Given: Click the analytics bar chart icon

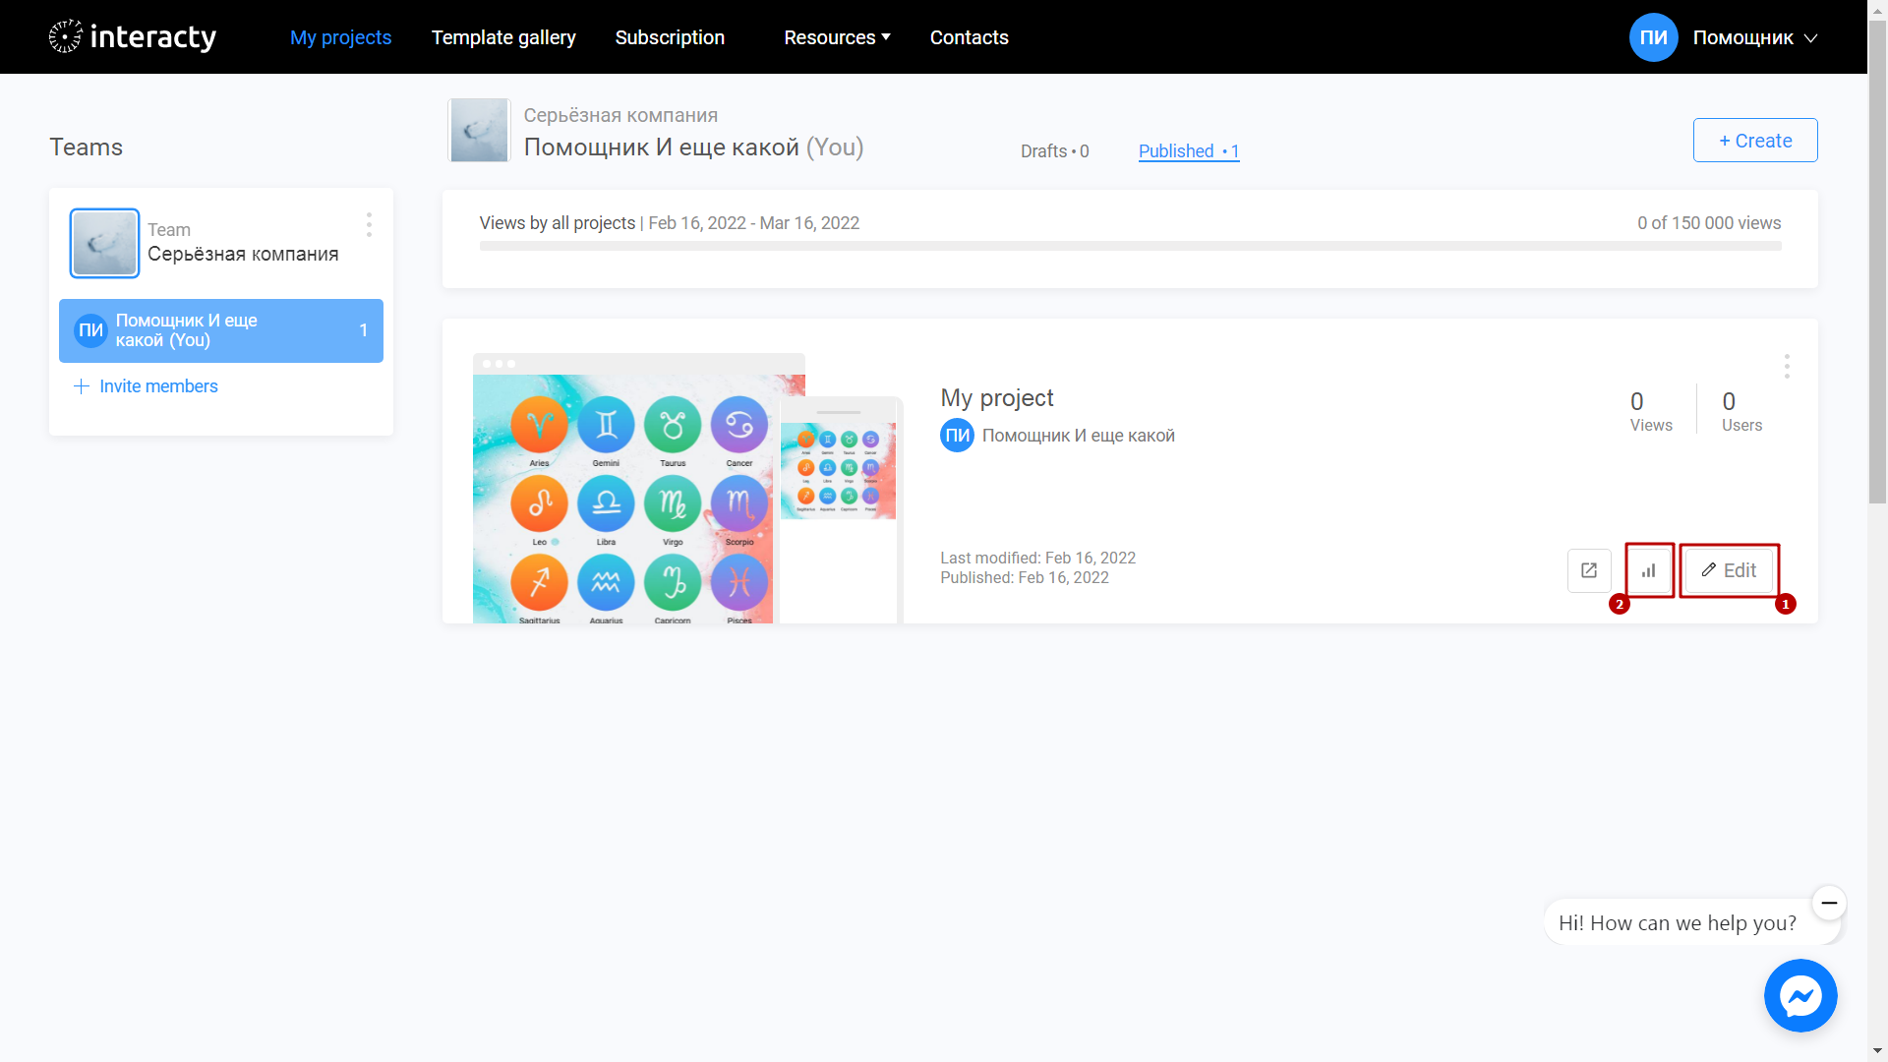Looking at the screenshot, I should click(1648, 569).
